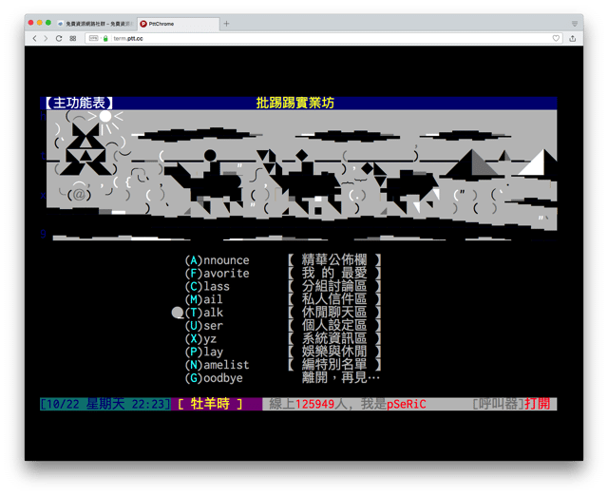608x496 pixels.
Task: Open the (M)ail menu entry
Action: pos(204,300)
